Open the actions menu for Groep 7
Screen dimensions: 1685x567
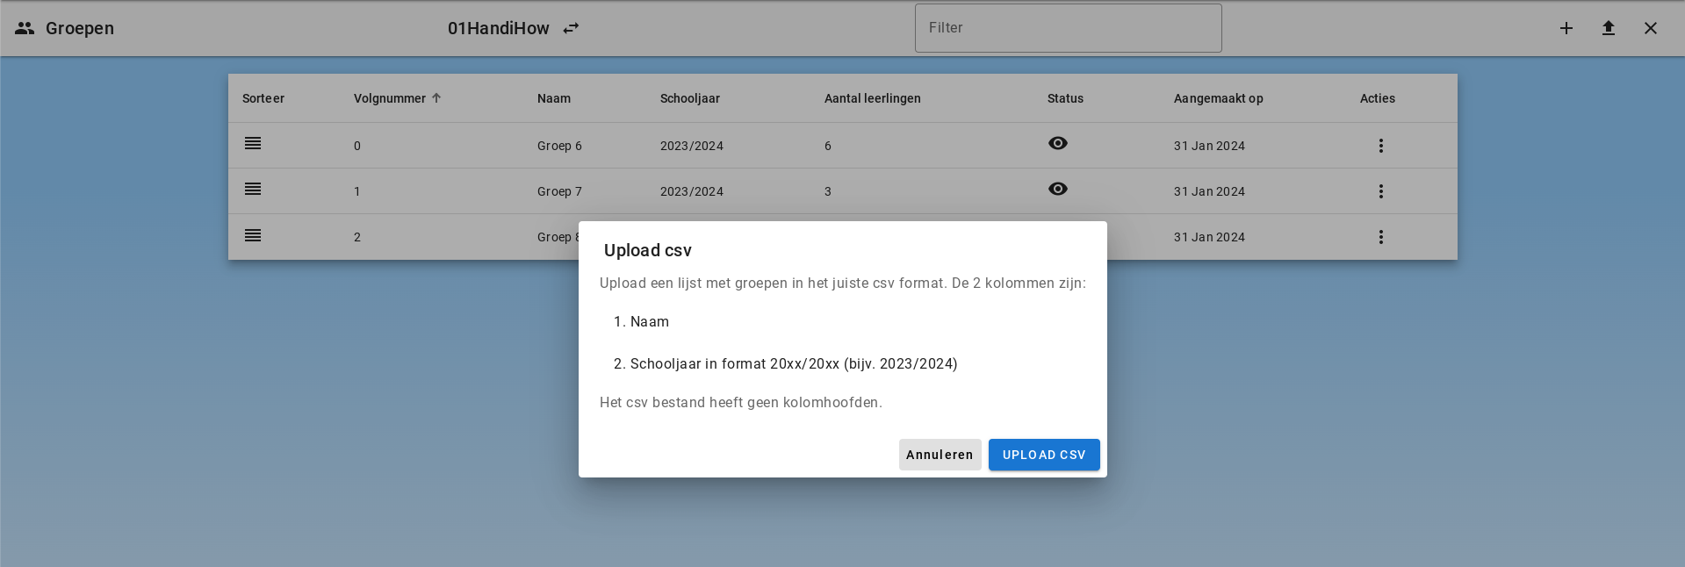pyautogui.click(x=1380, y=191)
